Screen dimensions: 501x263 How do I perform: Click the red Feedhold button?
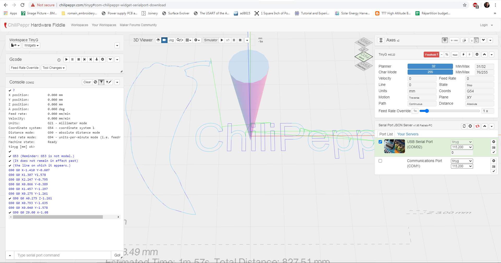click(x=431, y=55)
